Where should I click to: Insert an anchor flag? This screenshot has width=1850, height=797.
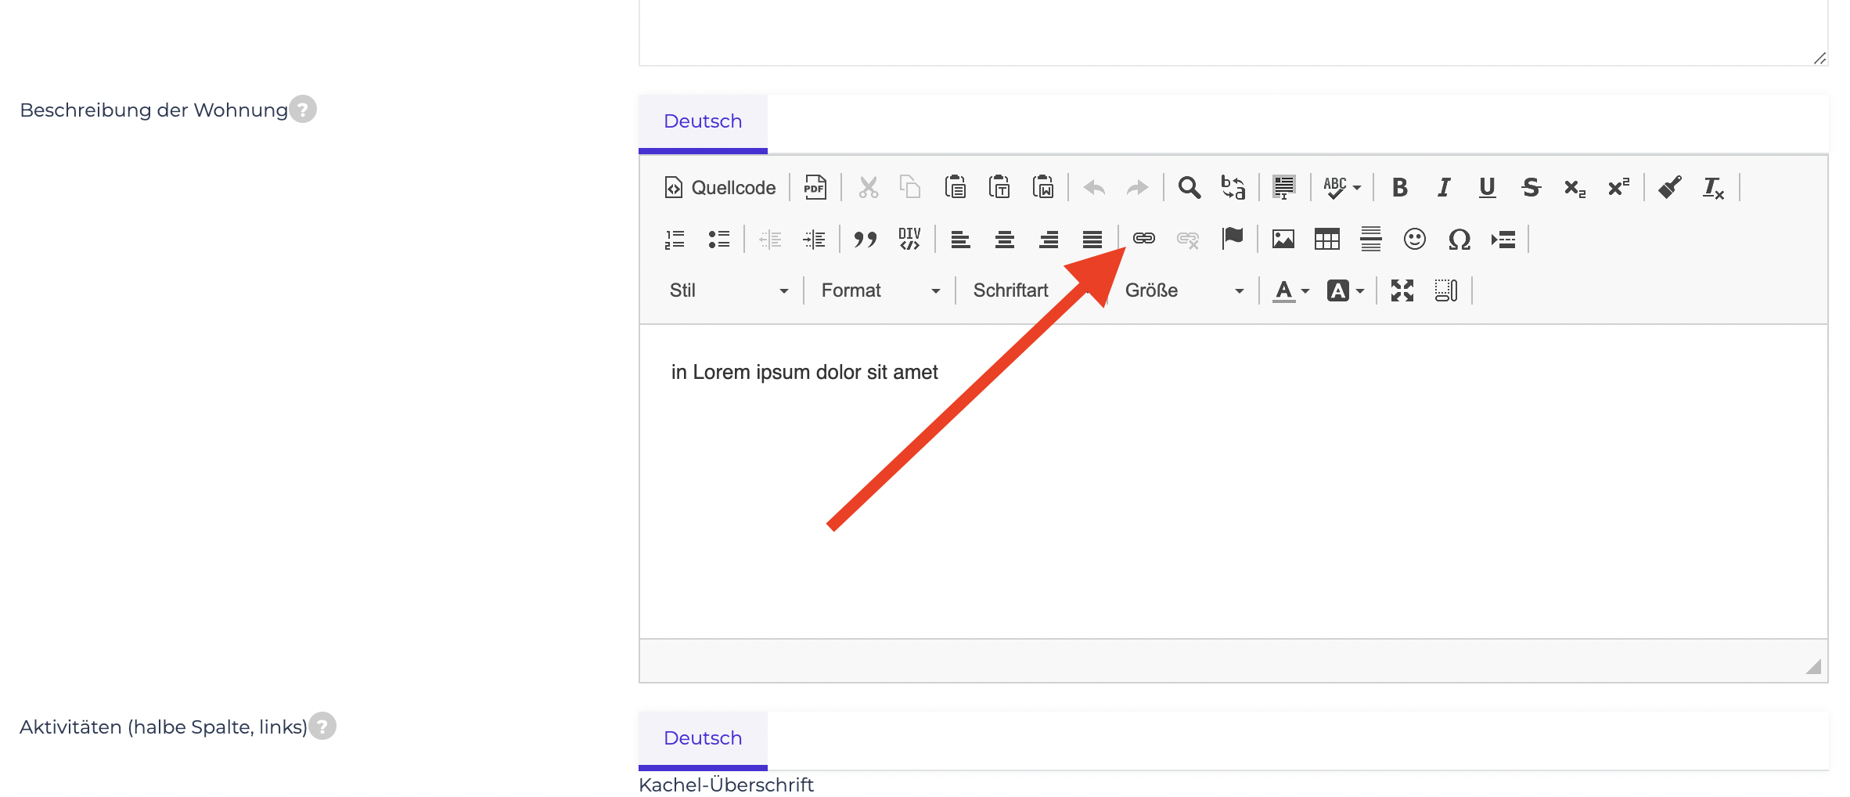click(x=1233, y=238)
